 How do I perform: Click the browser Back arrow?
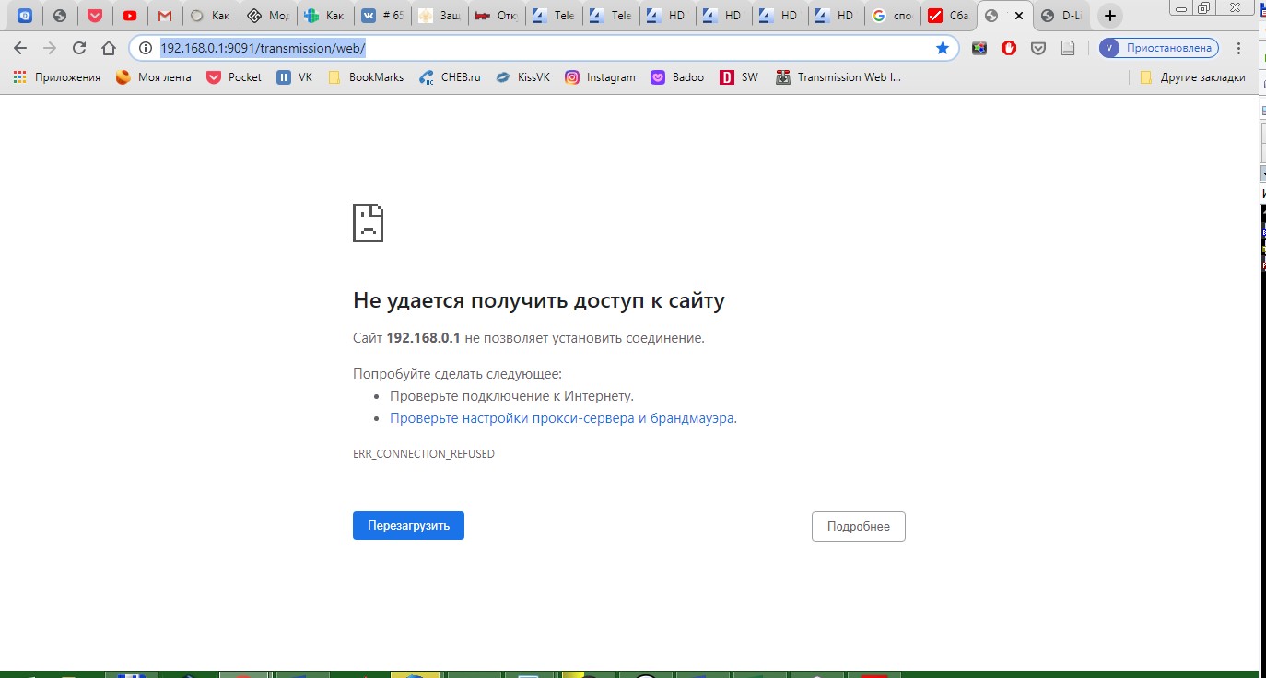coord(20,48)
